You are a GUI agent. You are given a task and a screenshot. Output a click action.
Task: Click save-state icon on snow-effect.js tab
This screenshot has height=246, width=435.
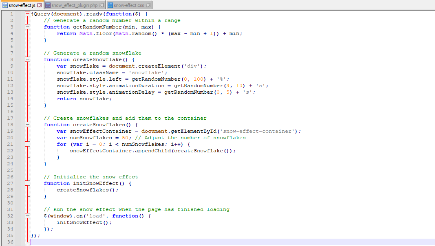coord(5,5)
